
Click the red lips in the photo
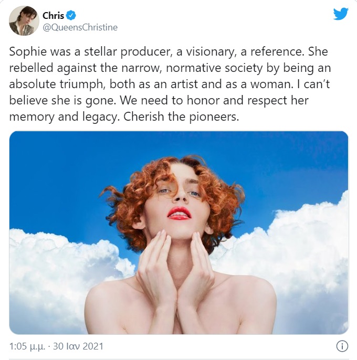point(180,213)
